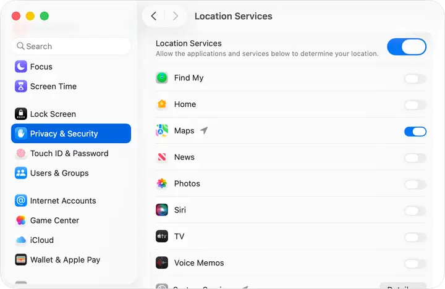Open Focus settings in the sidebar
Screen dimensions: 445x289
[41, 67]
